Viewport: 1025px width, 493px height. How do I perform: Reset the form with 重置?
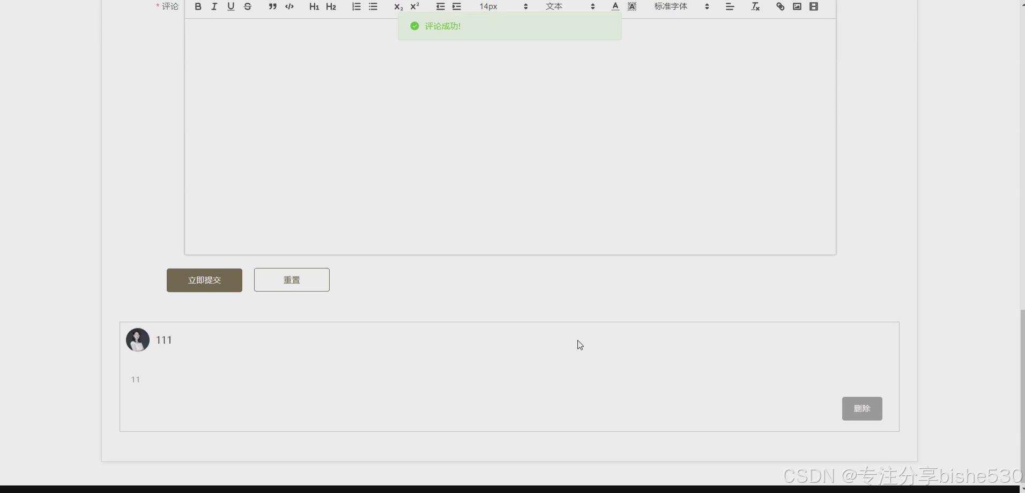pyautogui.click(x=292, y=280)
